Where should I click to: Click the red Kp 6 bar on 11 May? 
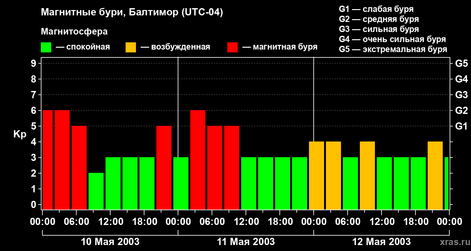click(x=198, y=160)
